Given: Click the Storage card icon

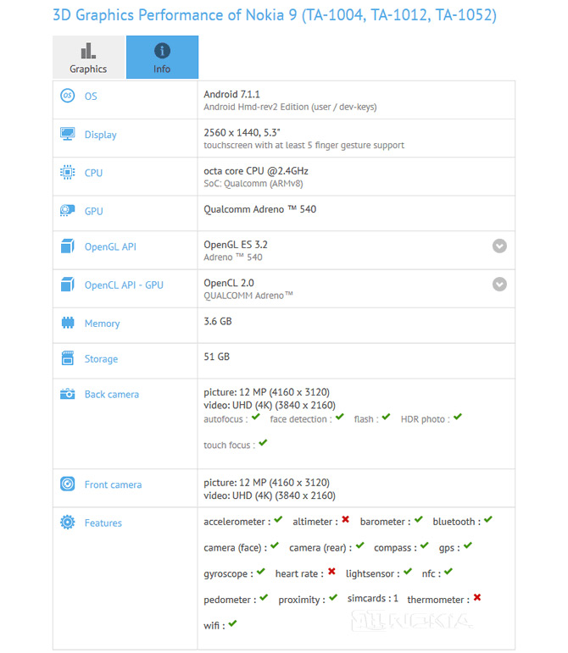Looking at the screenshot, I should (68, 358).
